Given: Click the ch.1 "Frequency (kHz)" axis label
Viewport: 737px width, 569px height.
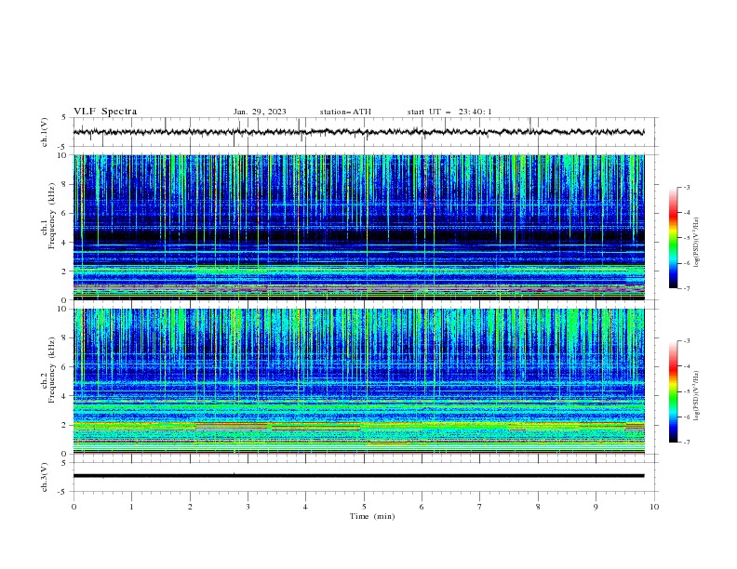Looking at the screenshot, I should tap(51, 216).
